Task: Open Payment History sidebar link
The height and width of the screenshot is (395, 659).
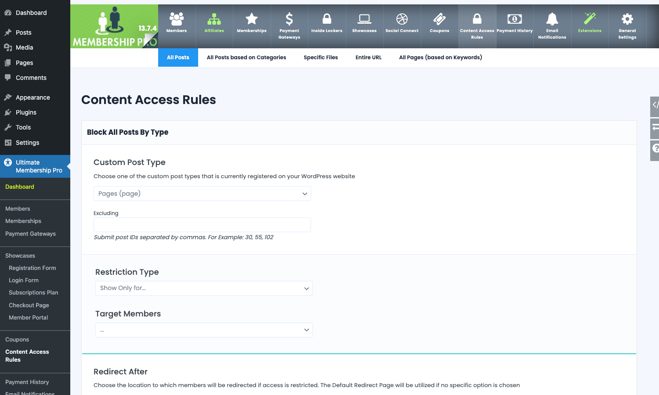Action: coord(27,382)
